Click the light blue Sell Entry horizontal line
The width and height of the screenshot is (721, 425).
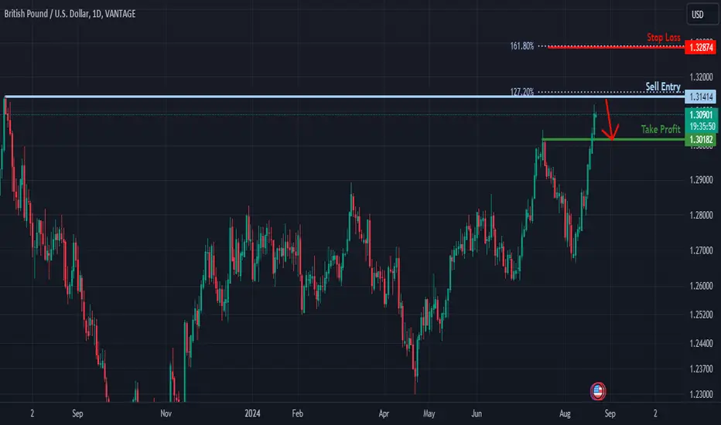(x=344, y=97)
